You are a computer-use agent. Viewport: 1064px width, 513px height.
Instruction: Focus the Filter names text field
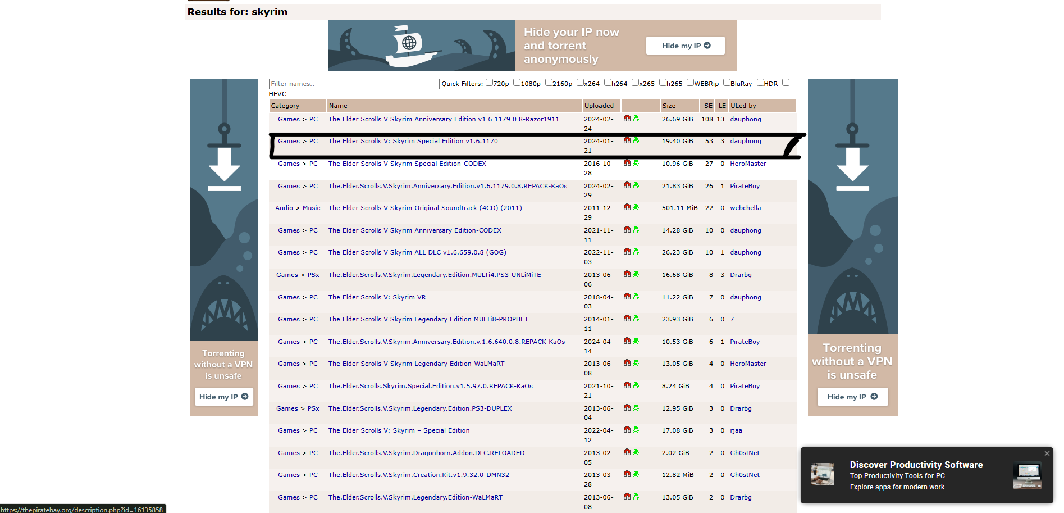[354, 84]
